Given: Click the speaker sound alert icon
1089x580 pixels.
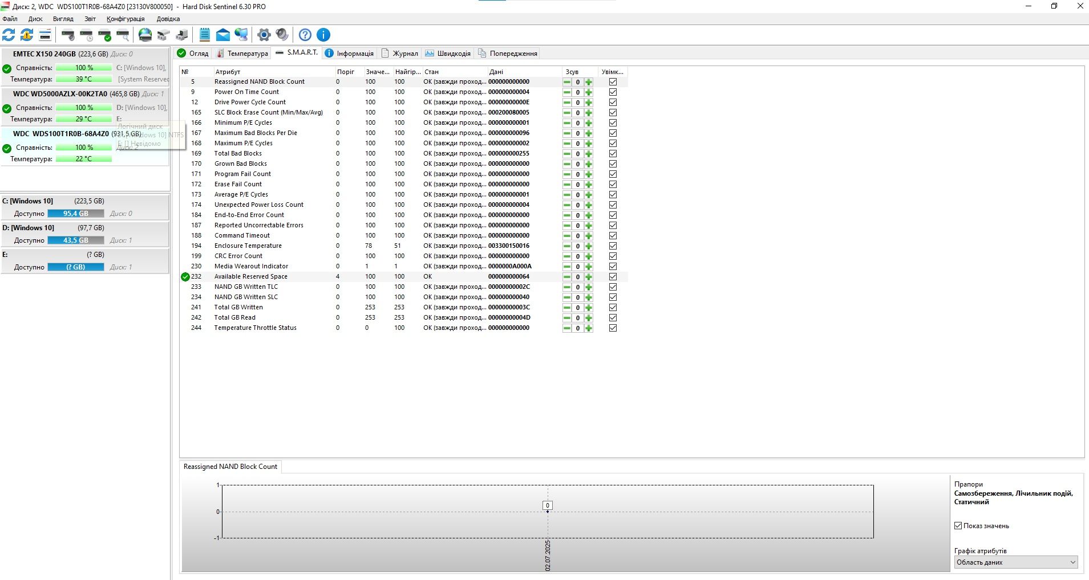Looking at the screenshot, I should click(x=282, y=35).
